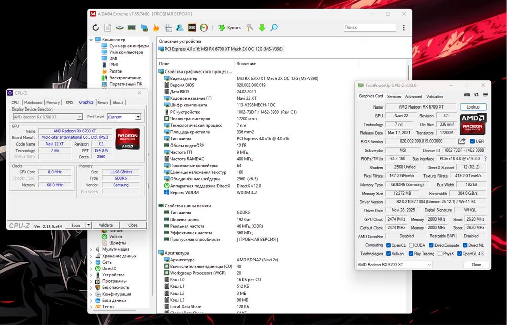Click the Bus Interface question mark icon
The width and height of the screenshot is (507, 325).
click(x=485, y=159)
